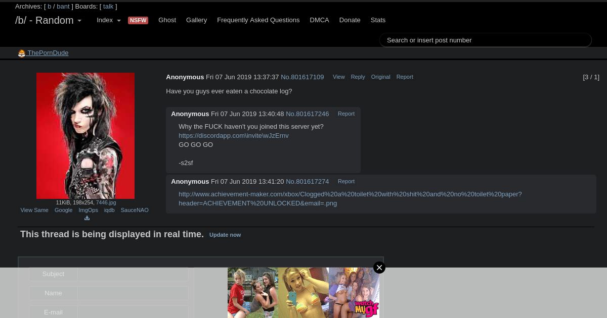Go to the Gallery page
The image size is (607, 318).
click(x=196, y=20)
